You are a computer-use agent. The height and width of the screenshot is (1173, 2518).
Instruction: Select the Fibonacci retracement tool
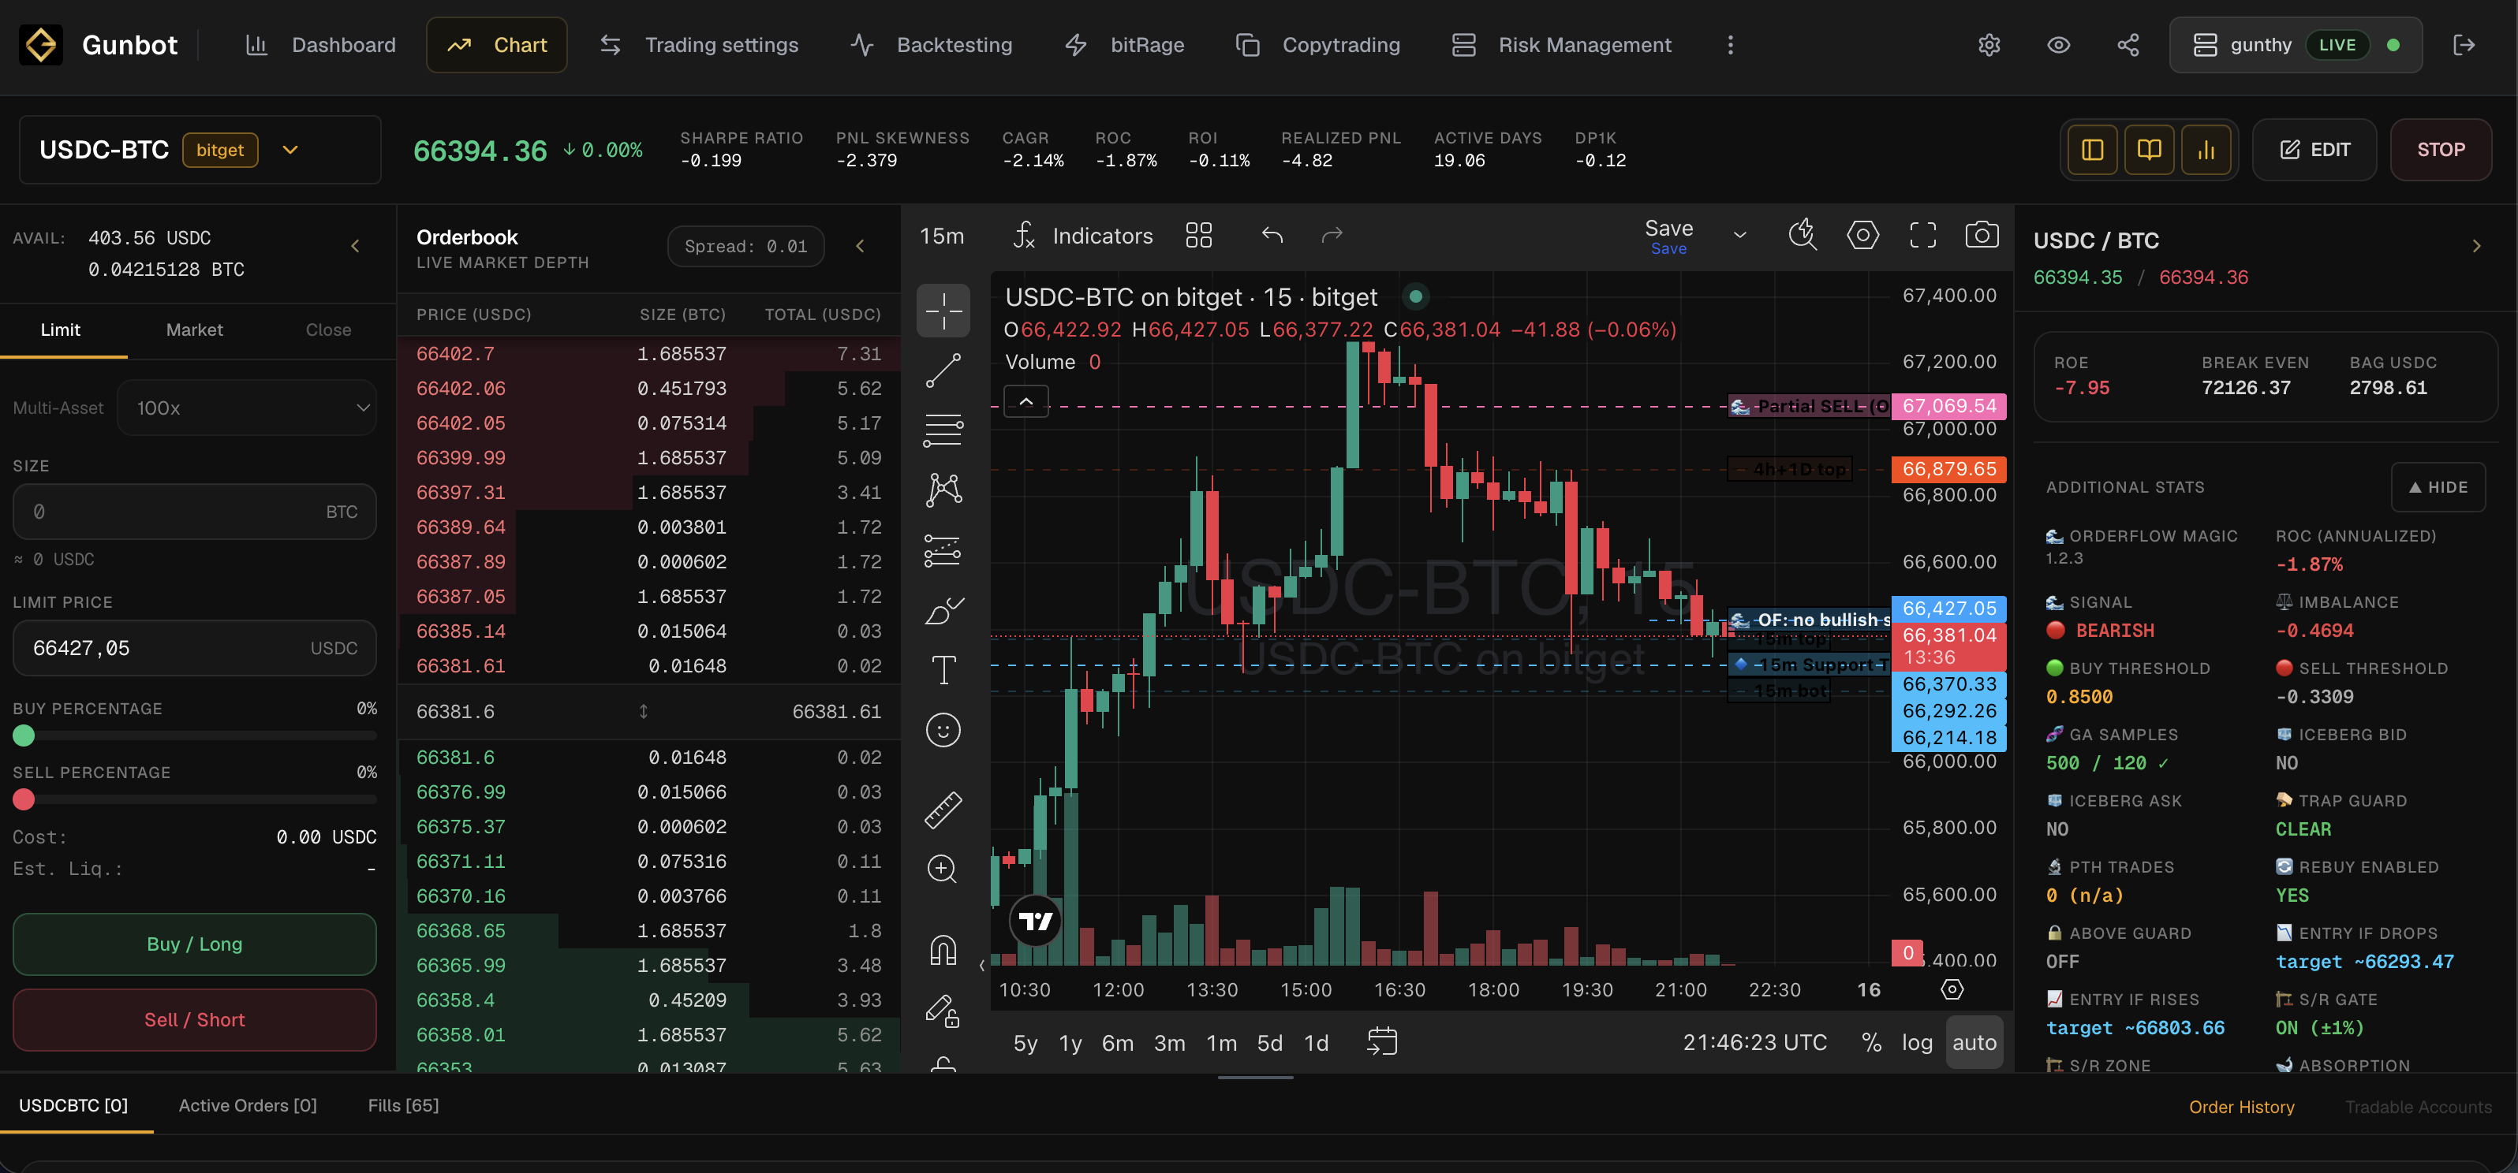pyautogui.click(x=943, y=430)
